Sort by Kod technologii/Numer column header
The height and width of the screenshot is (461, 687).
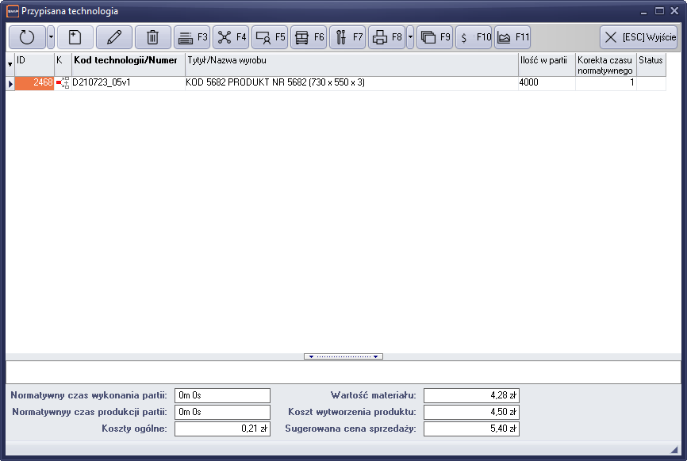[127, 60]
